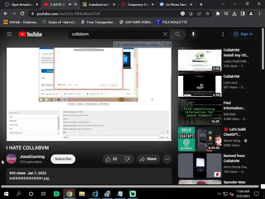Viewport: 265px width, 199px height.
Task: Dislike the video with thumbs down
Action: [127, 159]
